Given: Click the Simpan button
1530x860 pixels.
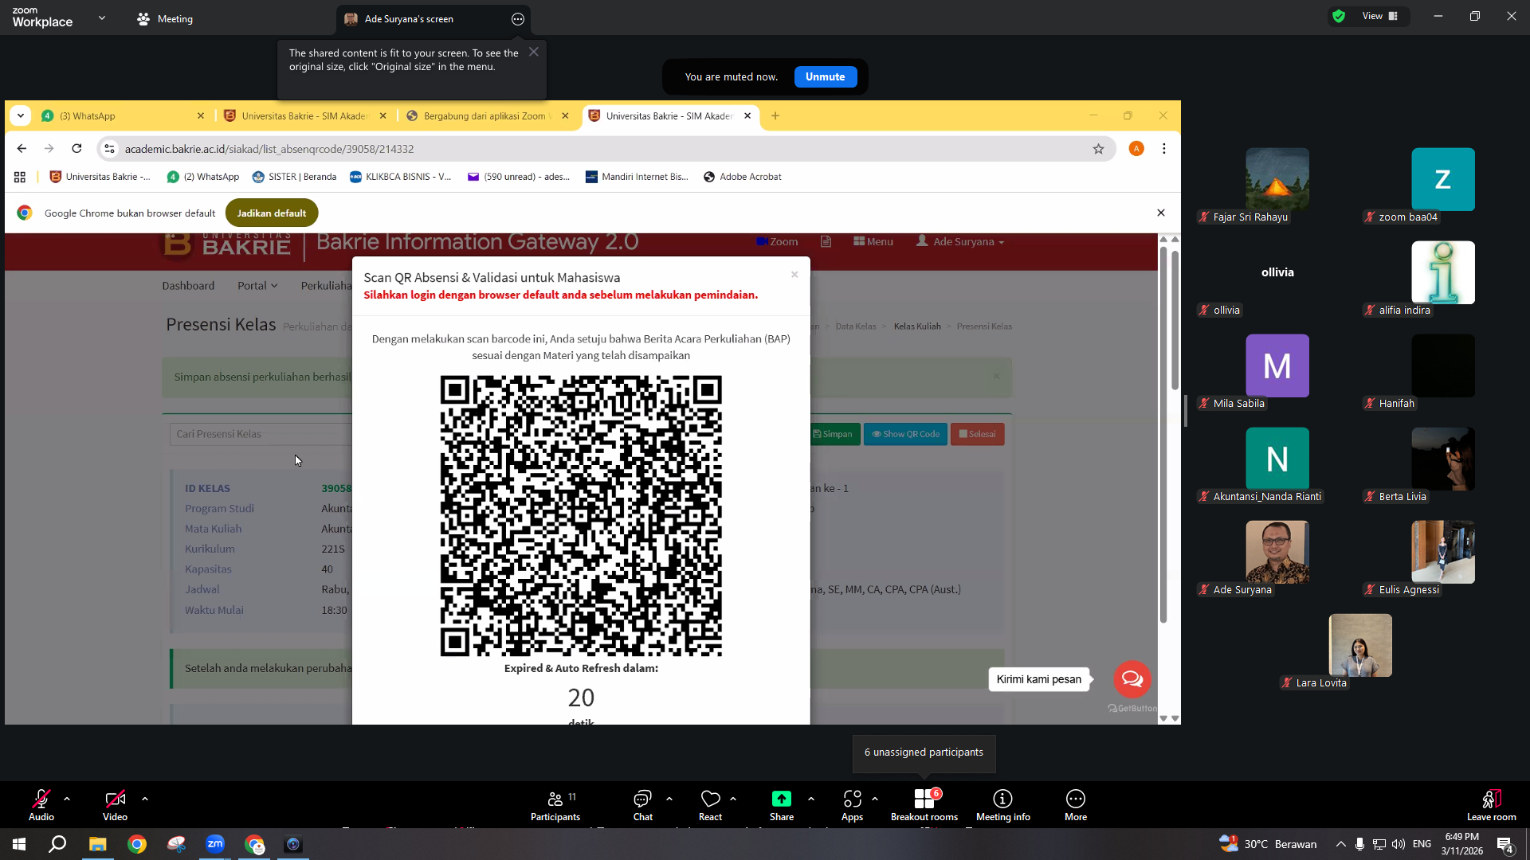Looking at the screenshot, I should pyautogui.click(x=833, y=434).
